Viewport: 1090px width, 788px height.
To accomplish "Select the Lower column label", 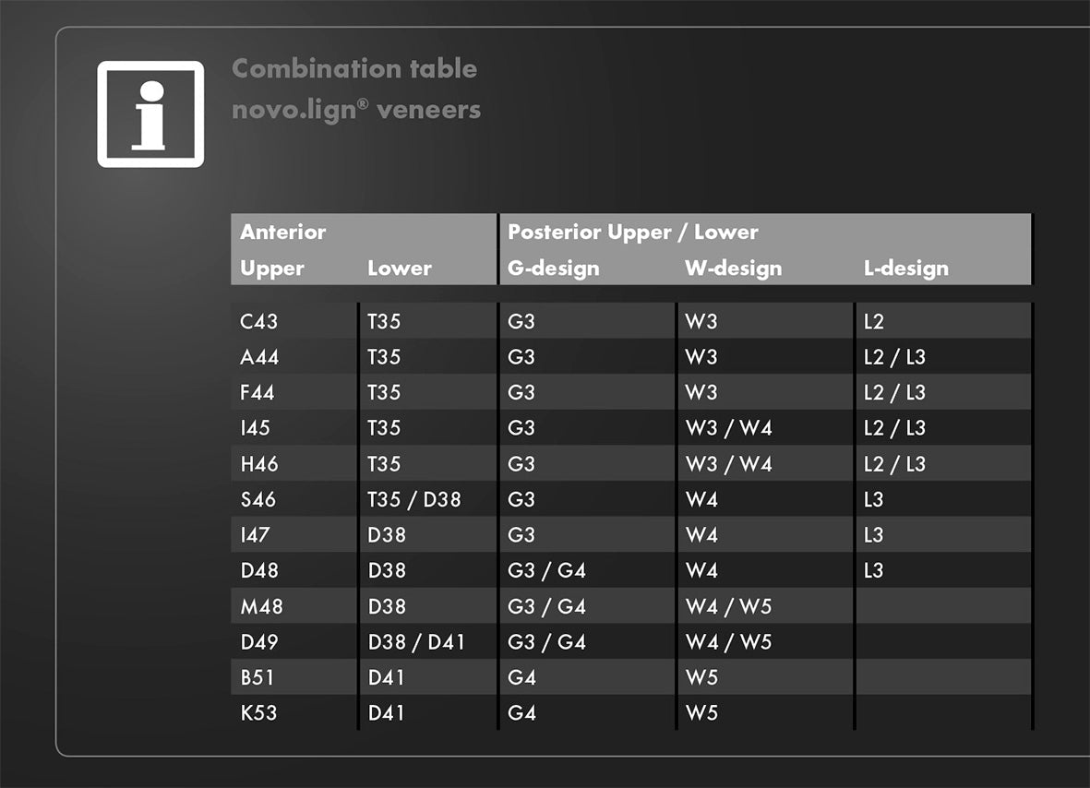I will pyautogui.click(x=399, y=269).
